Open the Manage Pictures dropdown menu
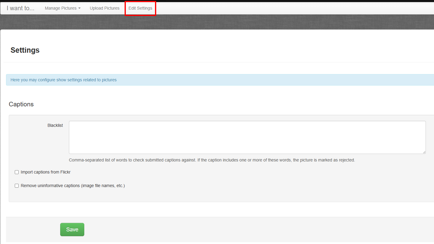Image resolution: width=434 pixels, height=244 pixels. 63,8
